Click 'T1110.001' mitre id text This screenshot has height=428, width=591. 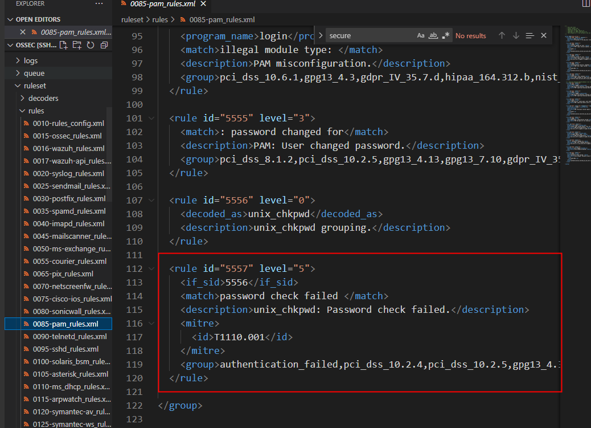click(x=239, y=337)
